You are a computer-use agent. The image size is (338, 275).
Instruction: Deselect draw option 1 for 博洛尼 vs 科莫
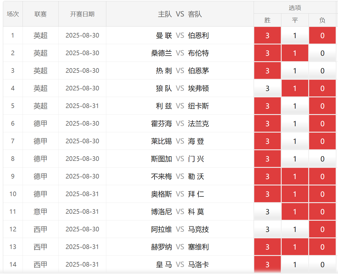click(295, 212)
